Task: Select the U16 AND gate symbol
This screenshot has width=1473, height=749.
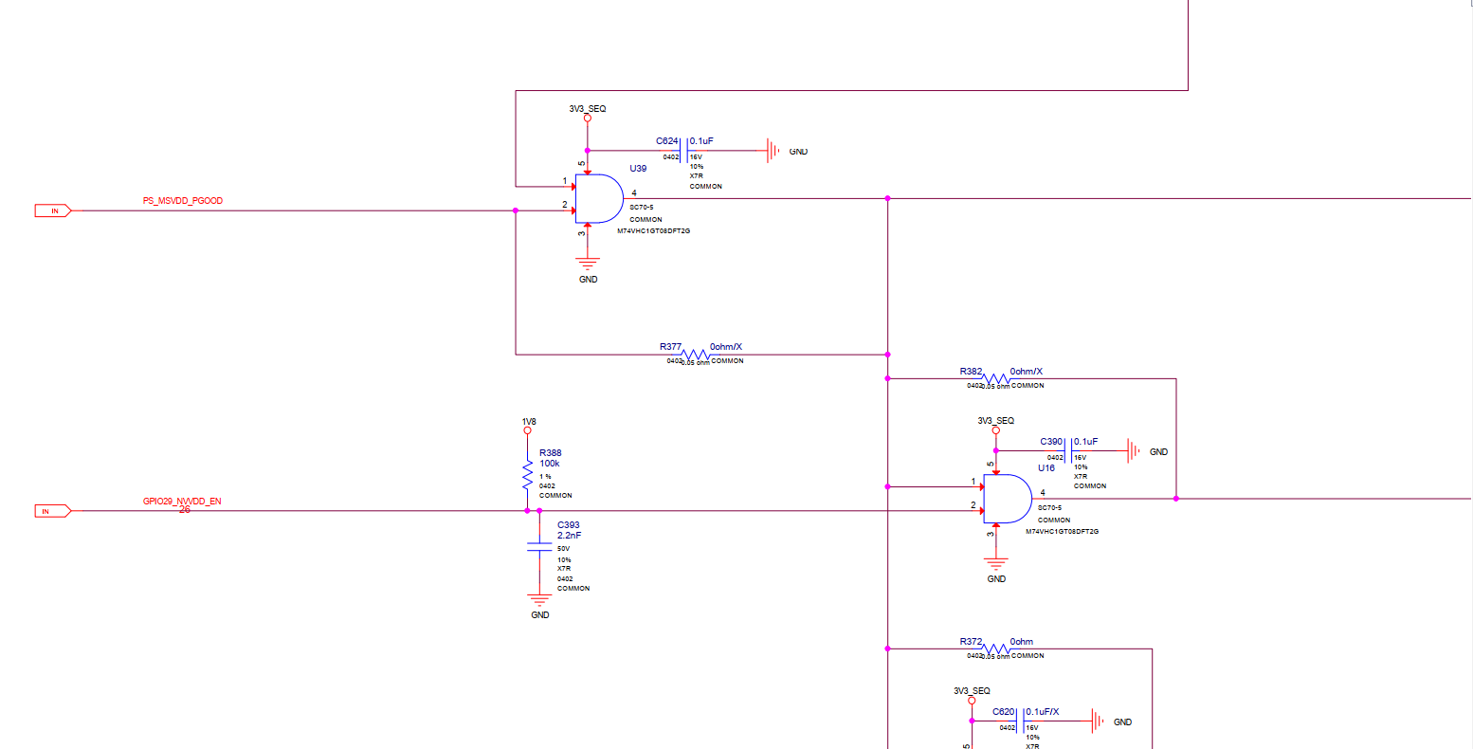Action: 1008,499
